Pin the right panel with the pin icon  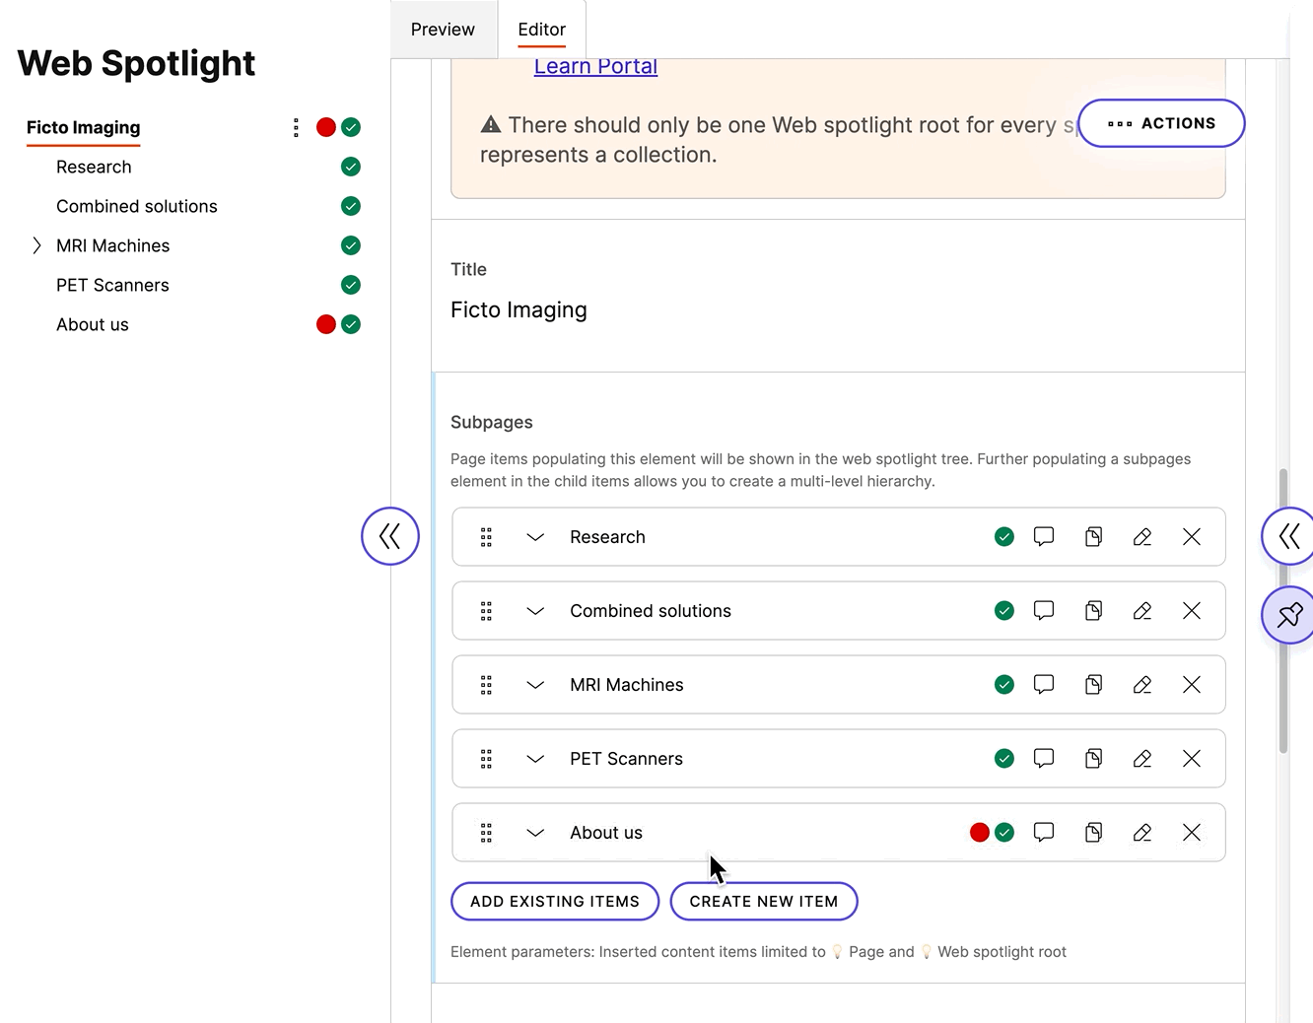(1288, 614)
